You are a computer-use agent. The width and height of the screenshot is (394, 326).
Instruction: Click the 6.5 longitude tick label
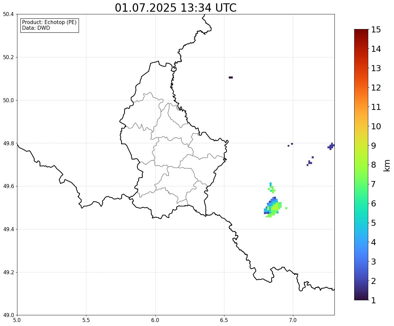pyautogui.click(x=224, y=320)
